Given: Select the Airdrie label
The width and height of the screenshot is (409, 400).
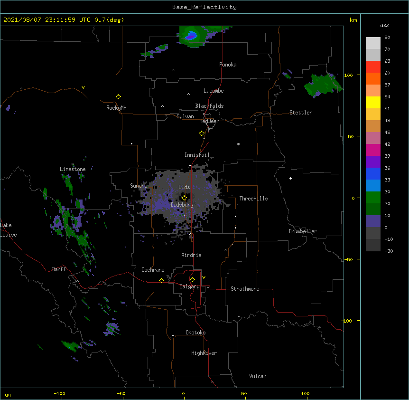Looking at the screenshot, I should tap(191, 255).
